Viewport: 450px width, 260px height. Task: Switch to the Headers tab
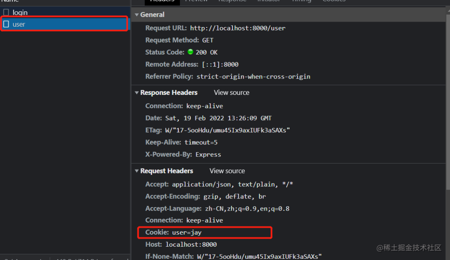(x=162, y=1)
